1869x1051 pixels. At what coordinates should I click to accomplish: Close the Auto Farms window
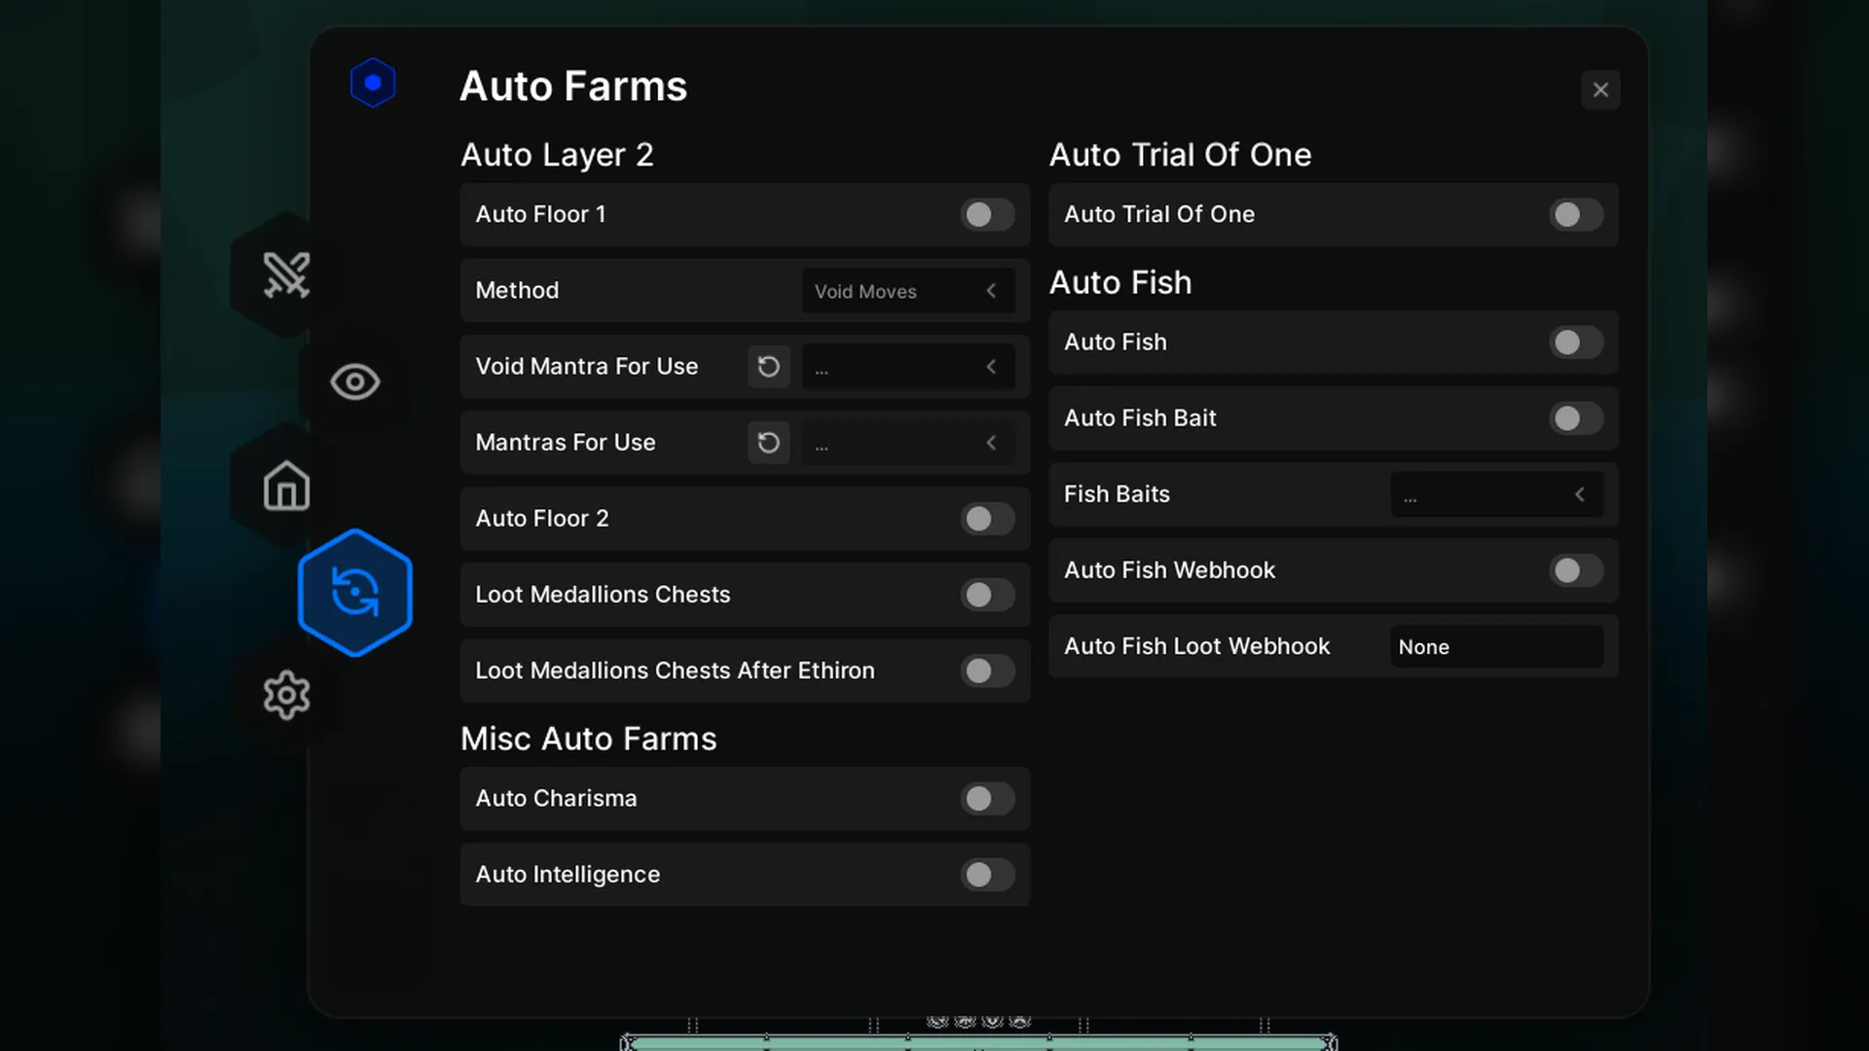(x=1599, y=91)
